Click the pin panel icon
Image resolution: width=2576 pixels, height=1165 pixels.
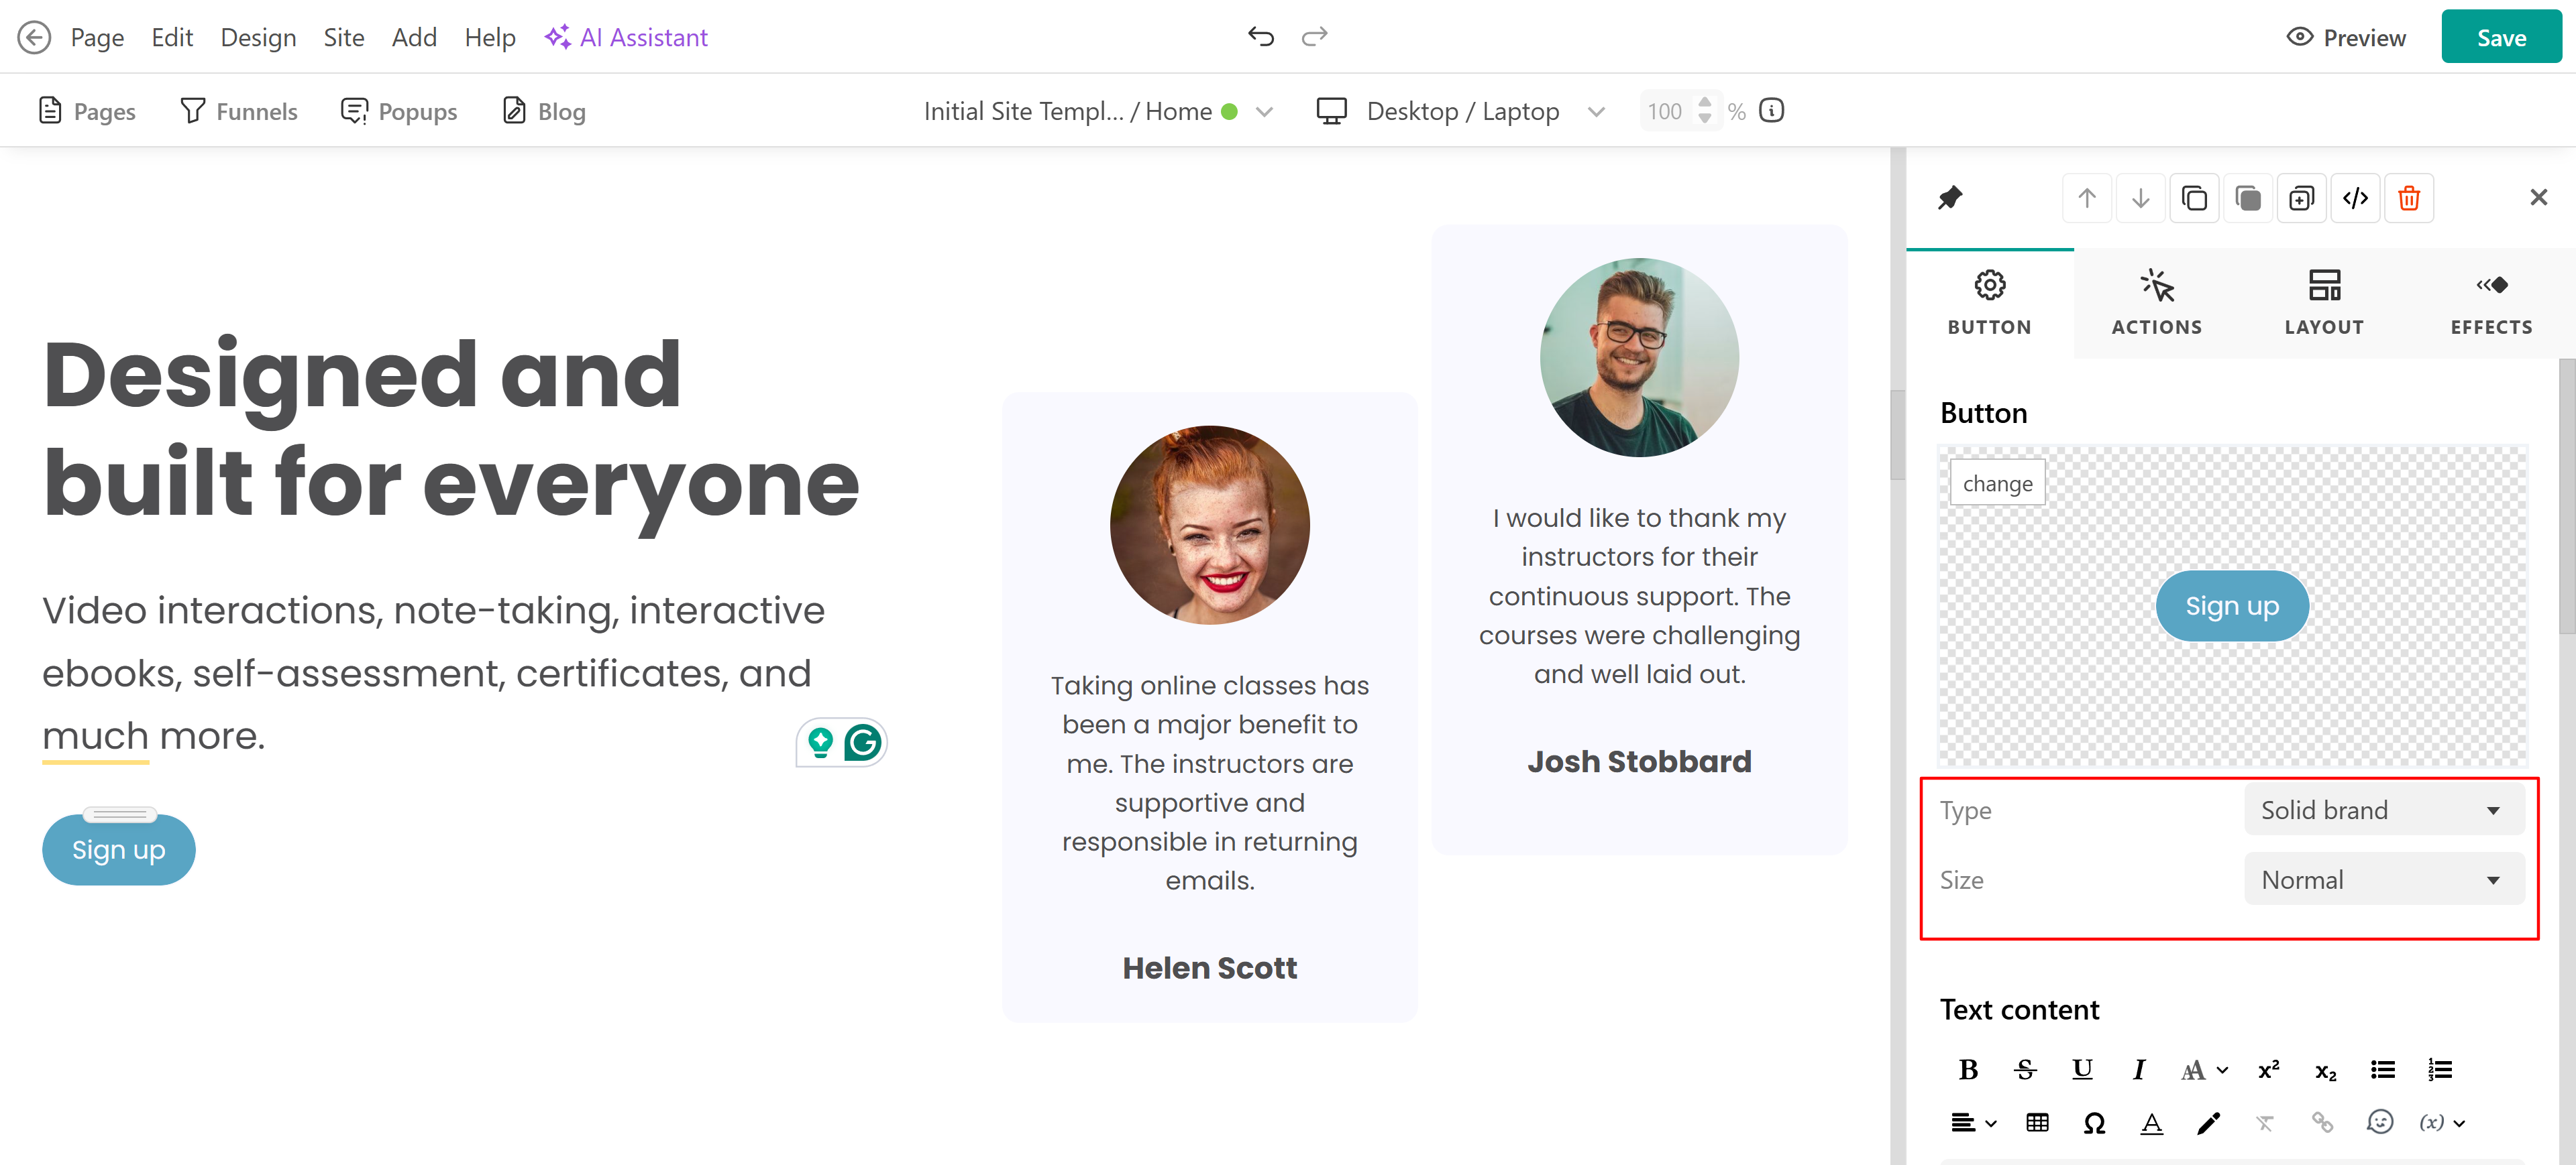[x=1949, y=198]
